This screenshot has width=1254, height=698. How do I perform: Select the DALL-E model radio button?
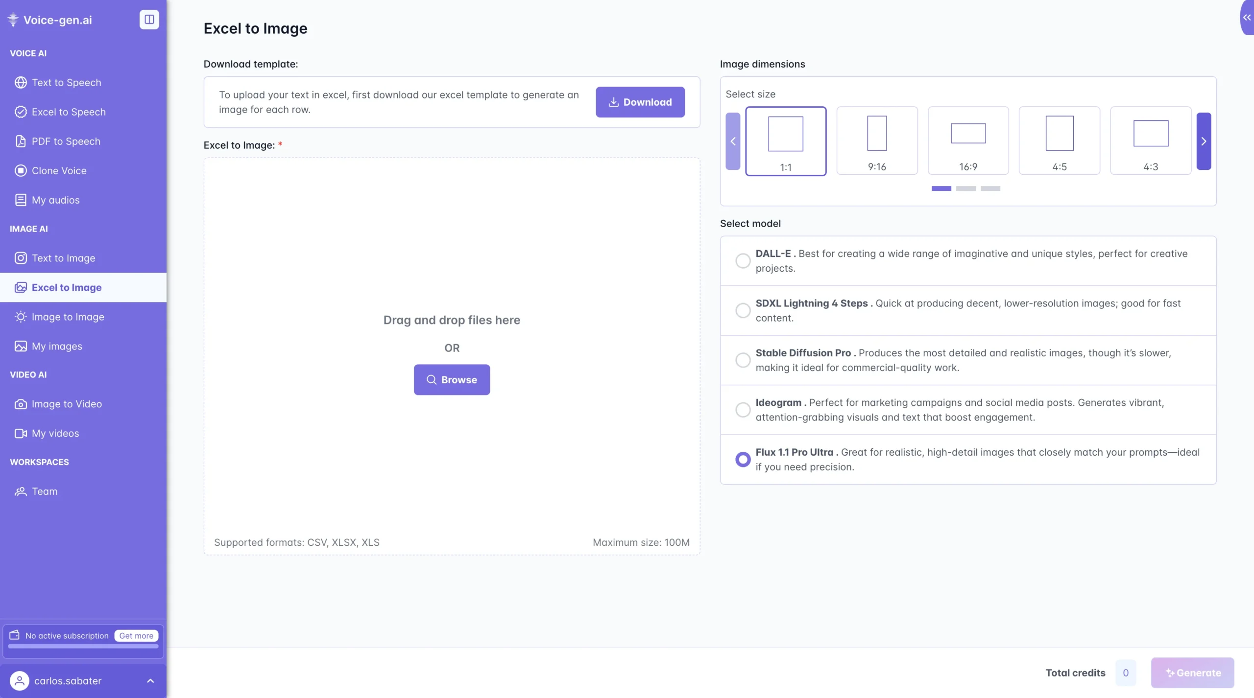(743, 261)
